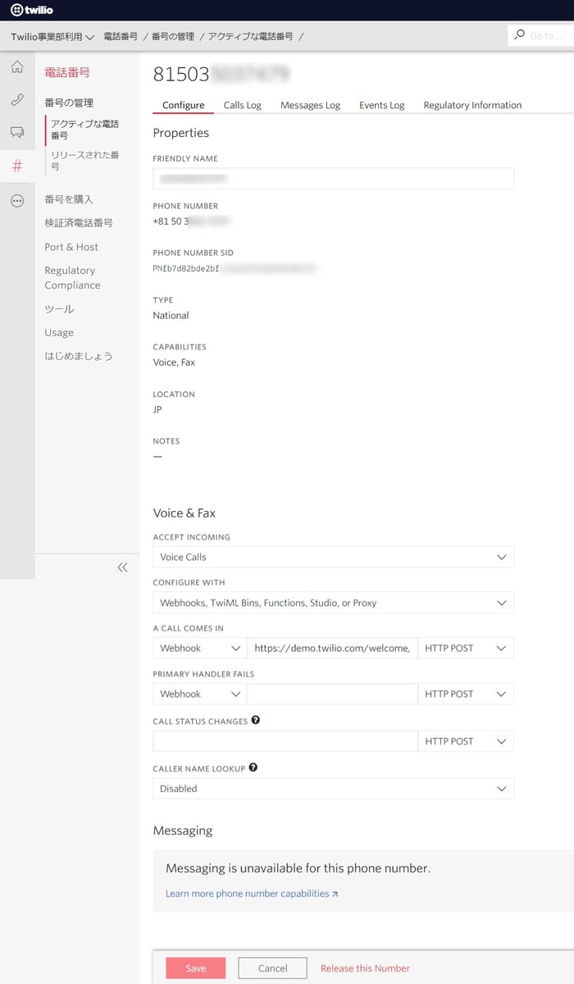574x984 pixels.
Task: Click Release this Number link
Action: pyautogui.click(x=365, y=968)
